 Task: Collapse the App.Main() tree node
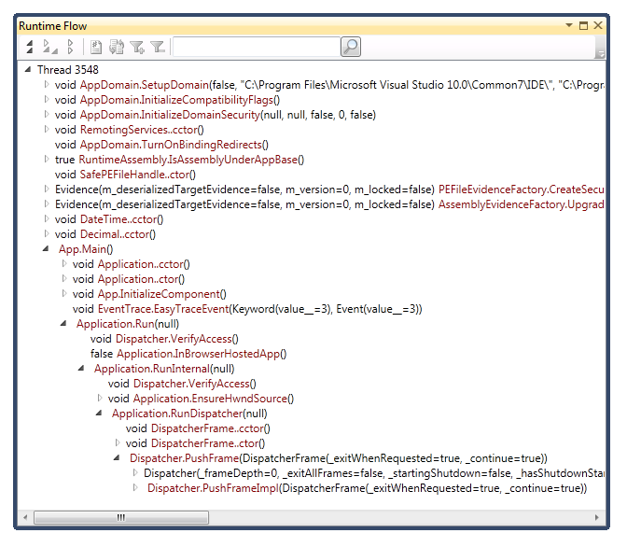pyautogui.click(x=48, y=249)
